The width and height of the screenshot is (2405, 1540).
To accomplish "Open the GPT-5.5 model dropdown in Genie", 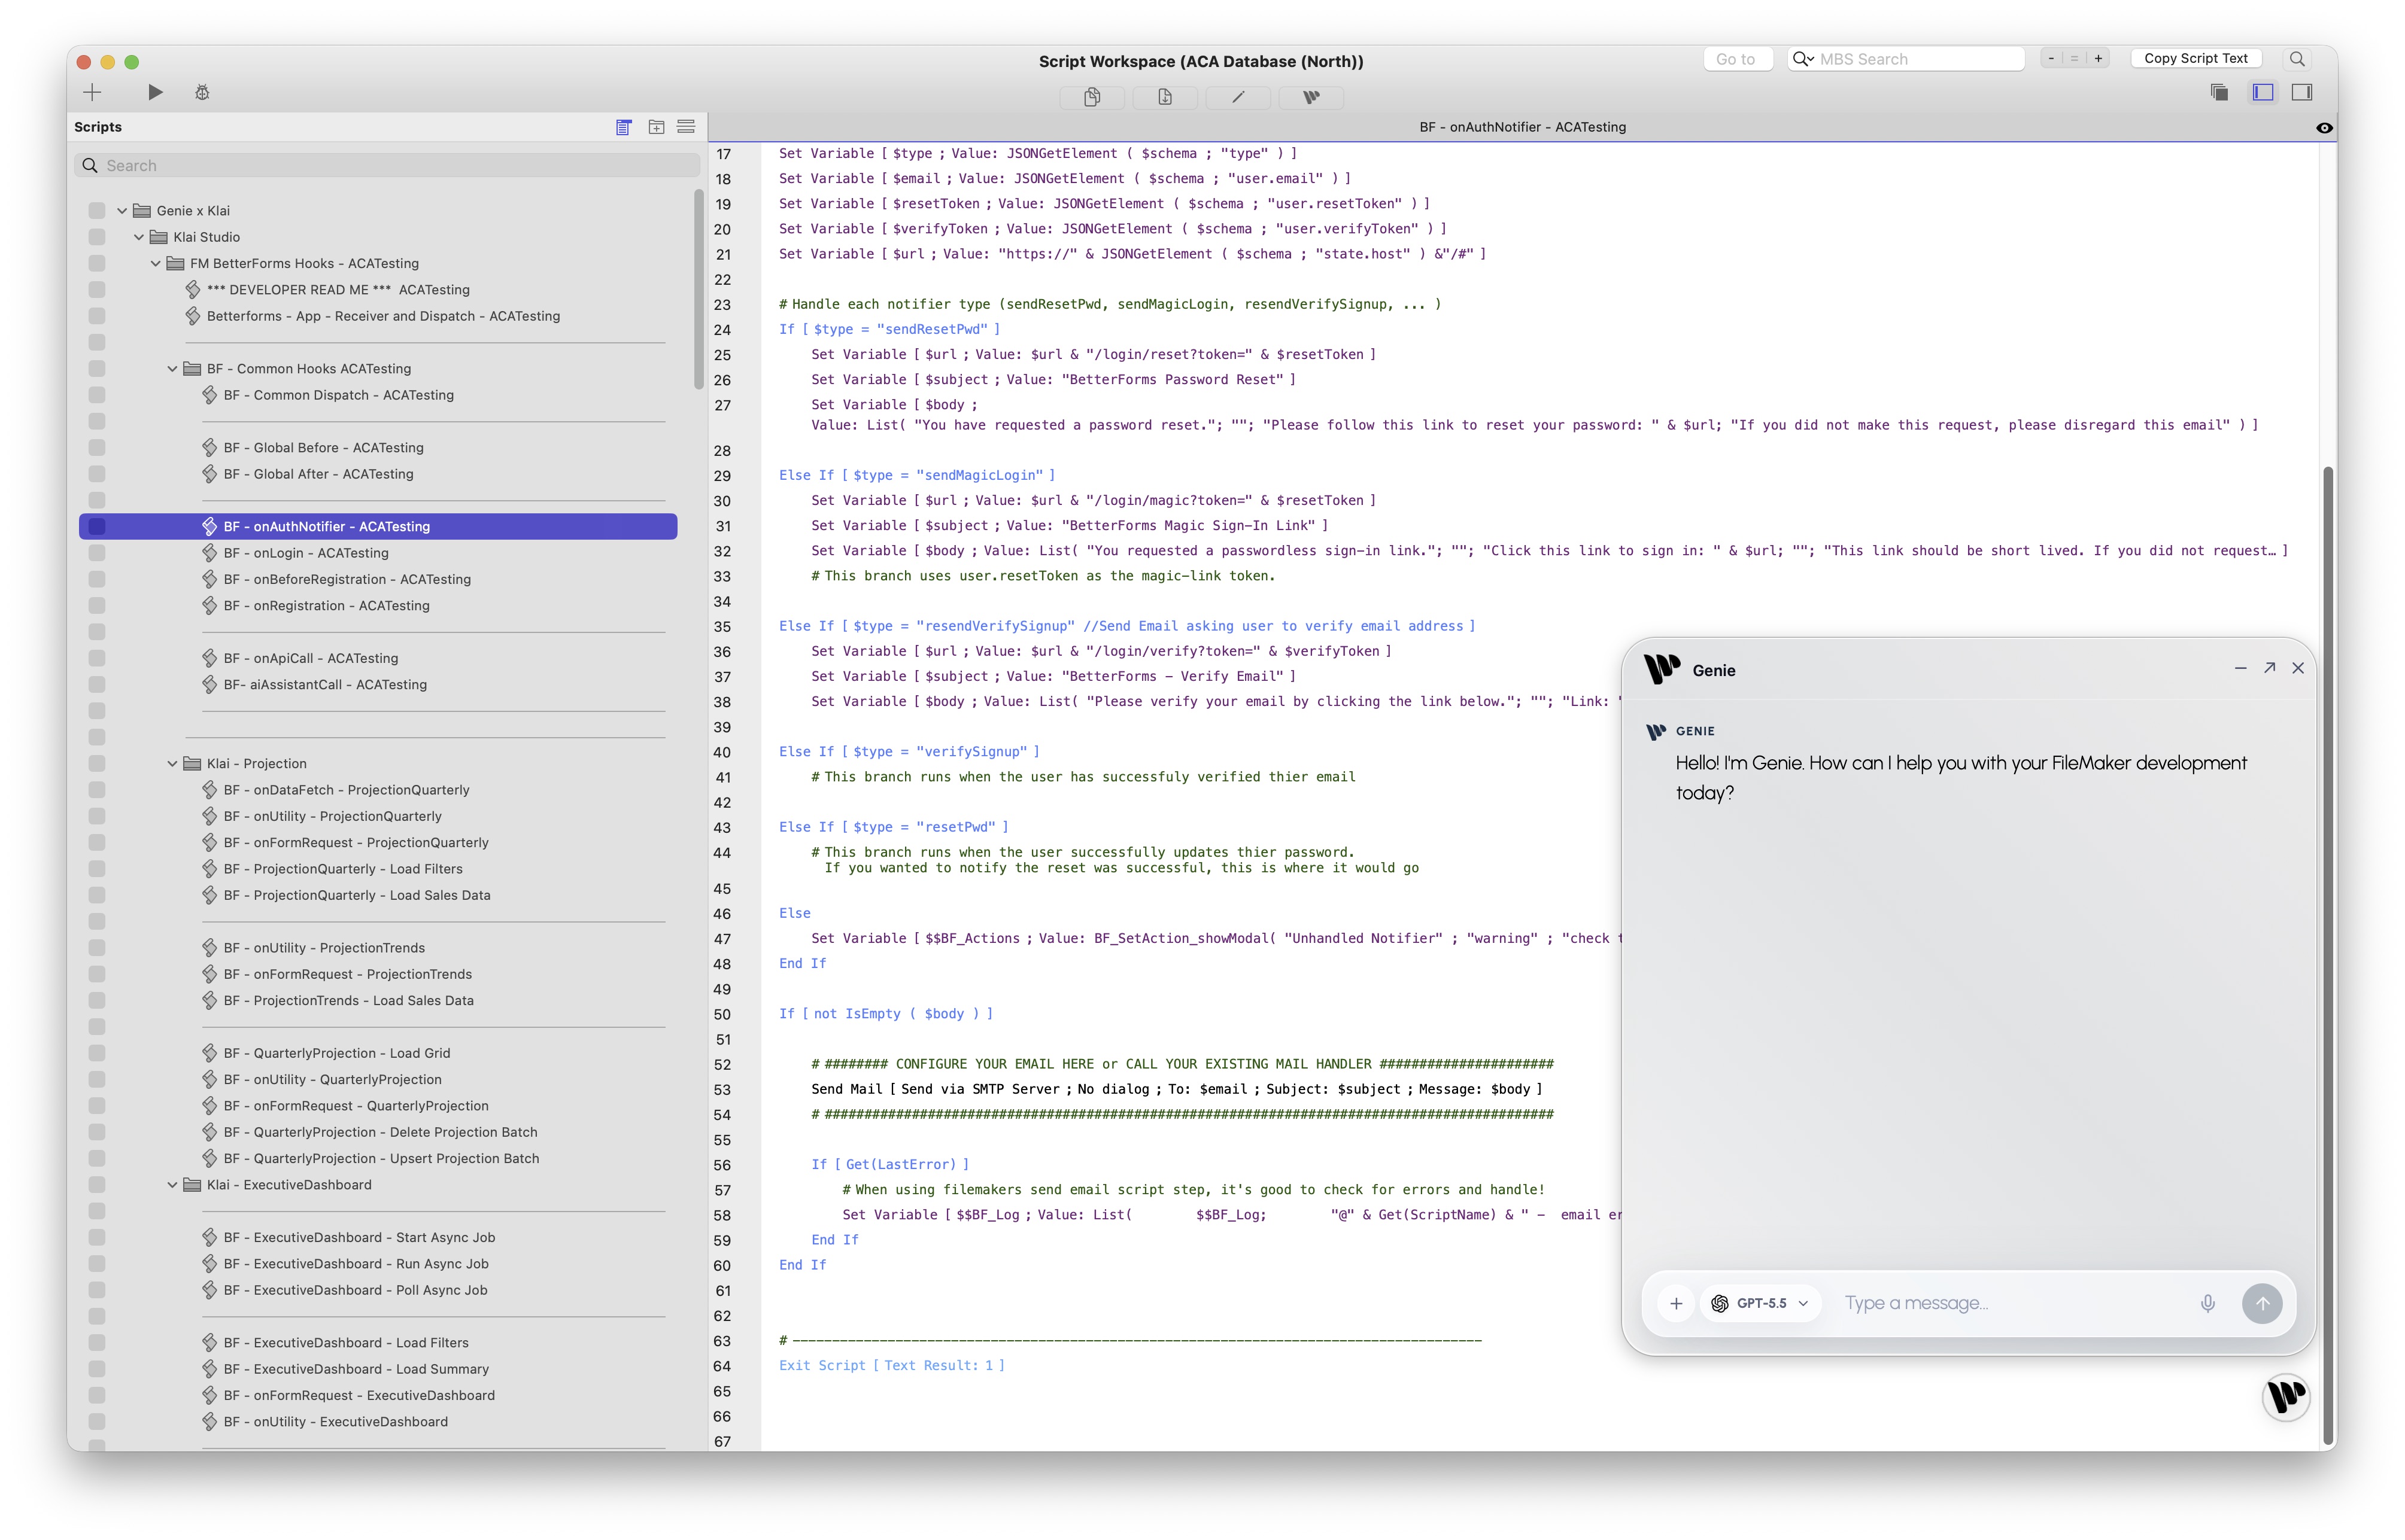I will (1761, 1303).
